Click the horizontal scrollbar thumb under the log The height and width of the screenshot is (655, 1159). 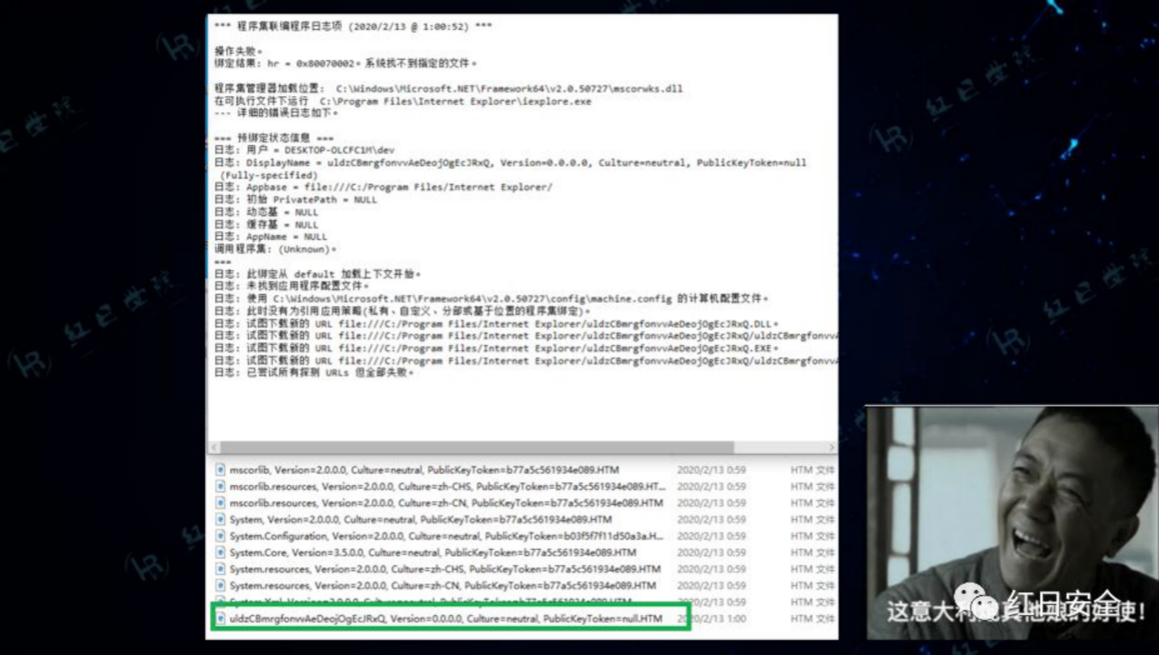coord(475,447)
